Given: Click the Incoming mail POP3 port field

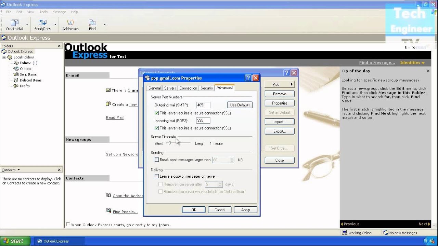Looking at the screenshot, I should pos(203,121).
